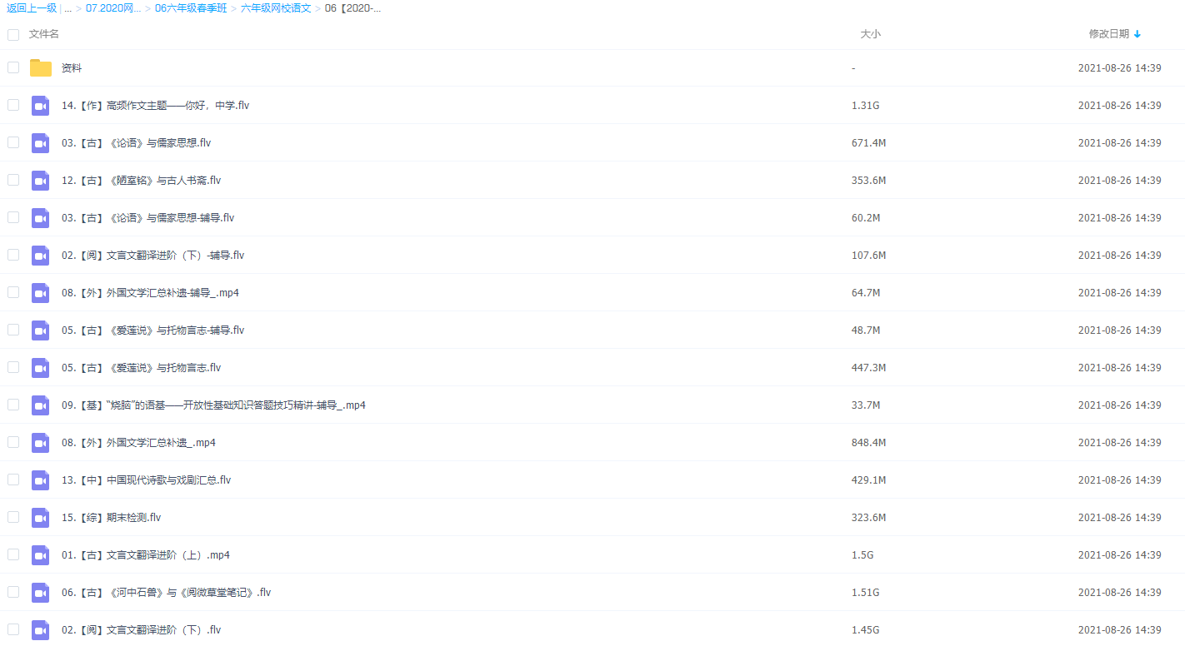Sort by 文件名 column header
The image size is (1185, 646).
tap(44, 34)
